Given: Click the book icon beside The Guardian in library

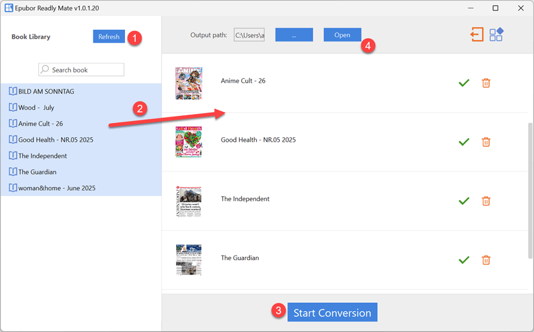Looking at the screenshot, I should pos(13,172).
